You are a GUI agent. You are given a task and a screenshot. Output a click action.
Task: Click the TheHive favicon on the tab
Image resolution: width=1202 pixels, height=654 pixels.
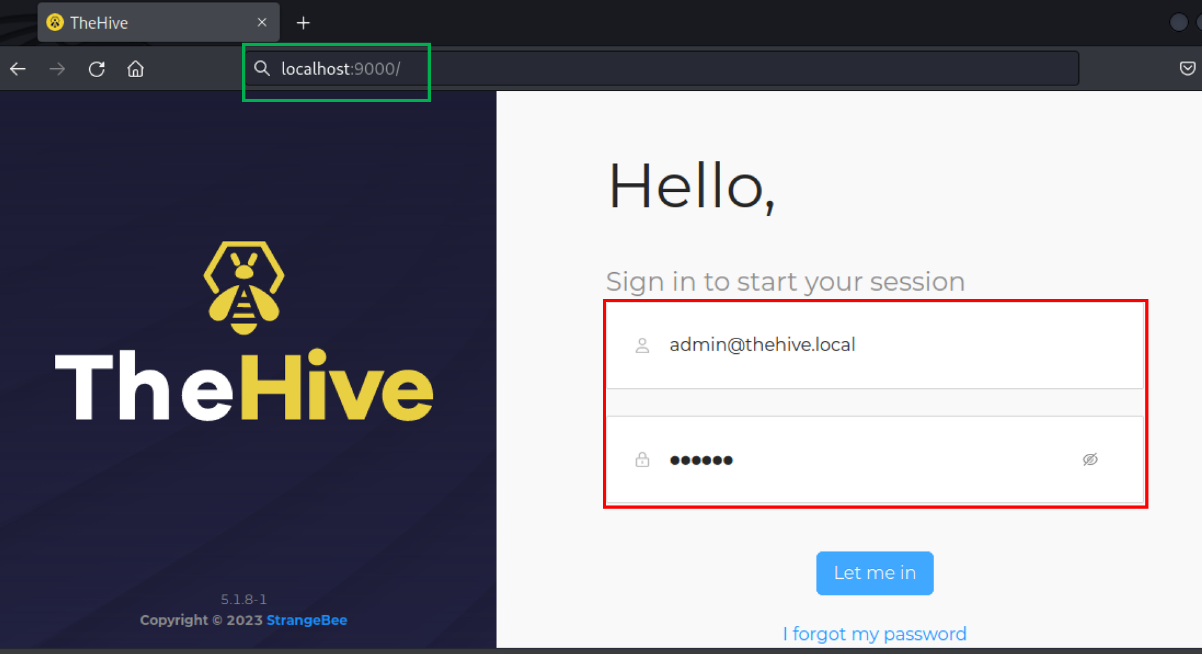[55, 22]
